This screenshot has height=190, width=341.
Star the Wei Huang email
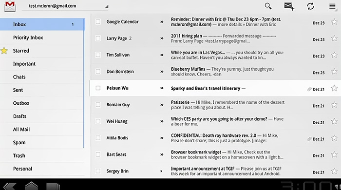point(334,121)
